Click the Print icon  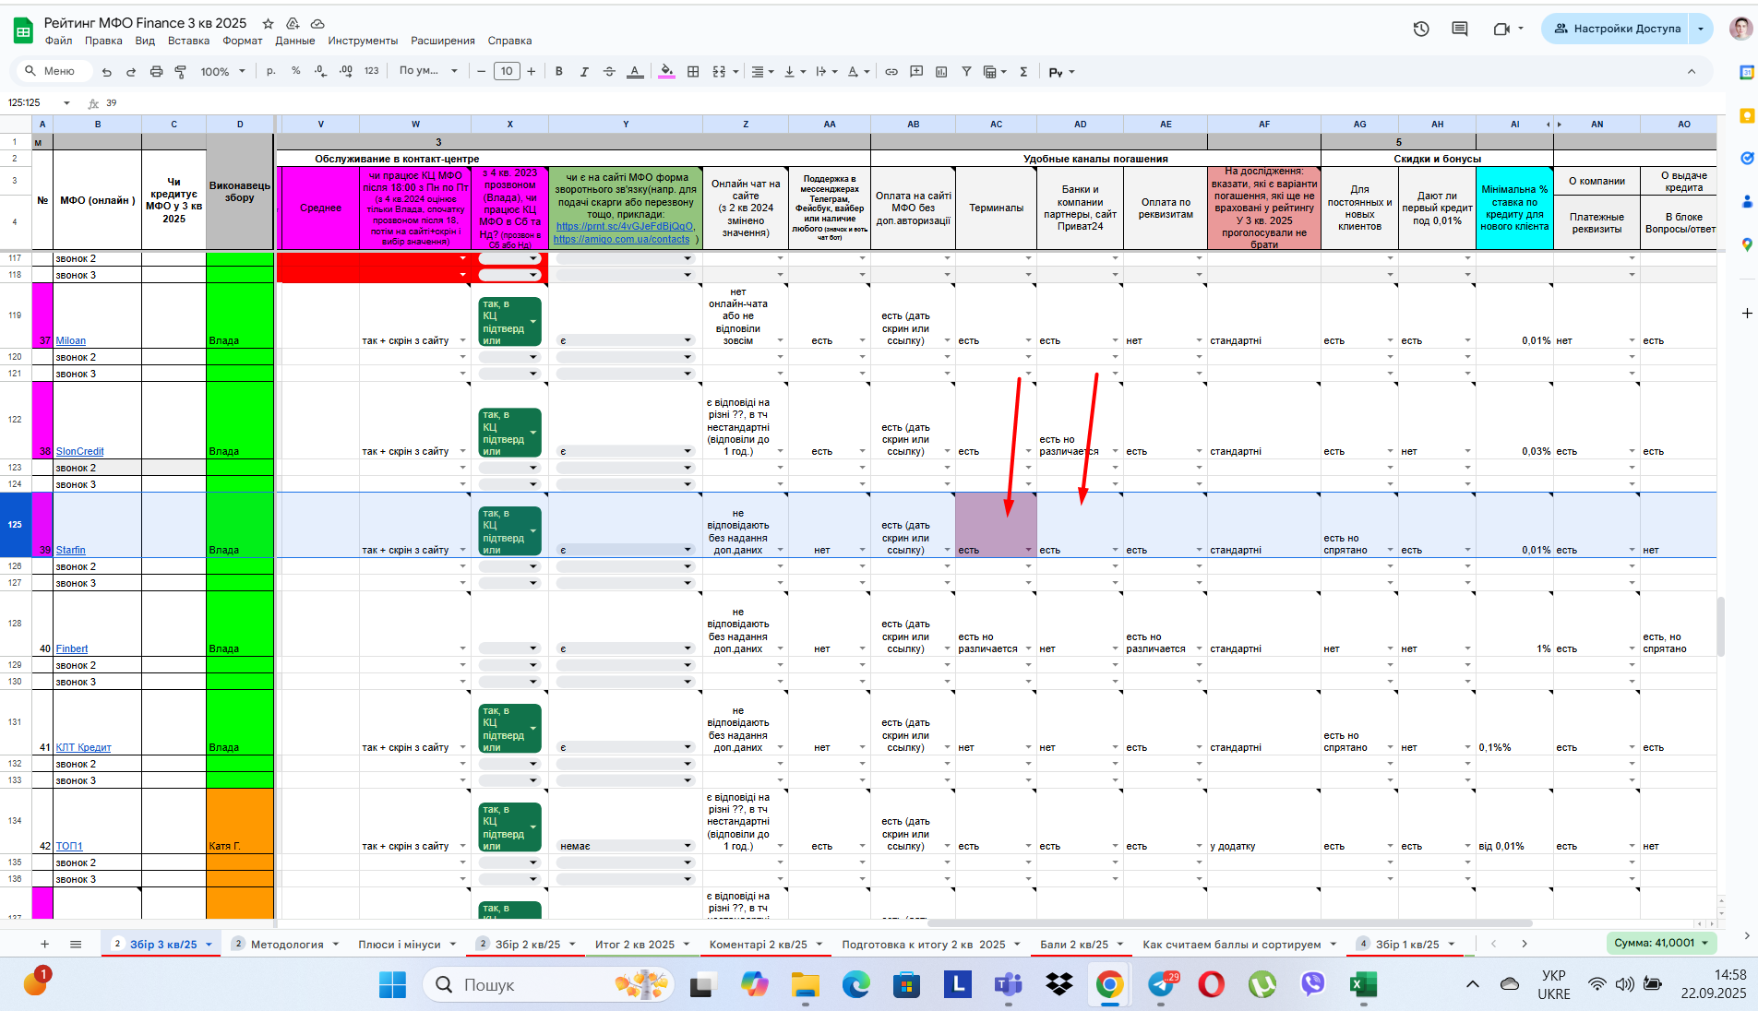(156, 71)
